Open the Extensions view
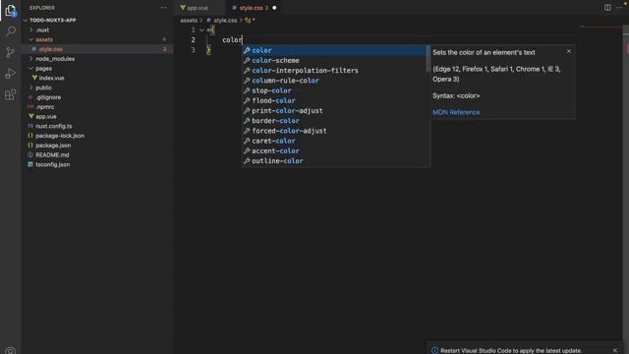Image resolution: width=629 pixels, height=354 pixels. 11,94
